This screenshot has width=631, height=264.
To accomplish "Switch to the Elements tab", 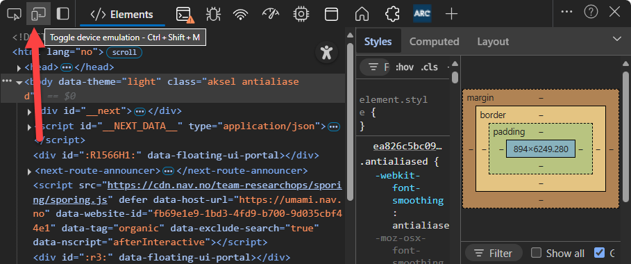I will point(122,15).
